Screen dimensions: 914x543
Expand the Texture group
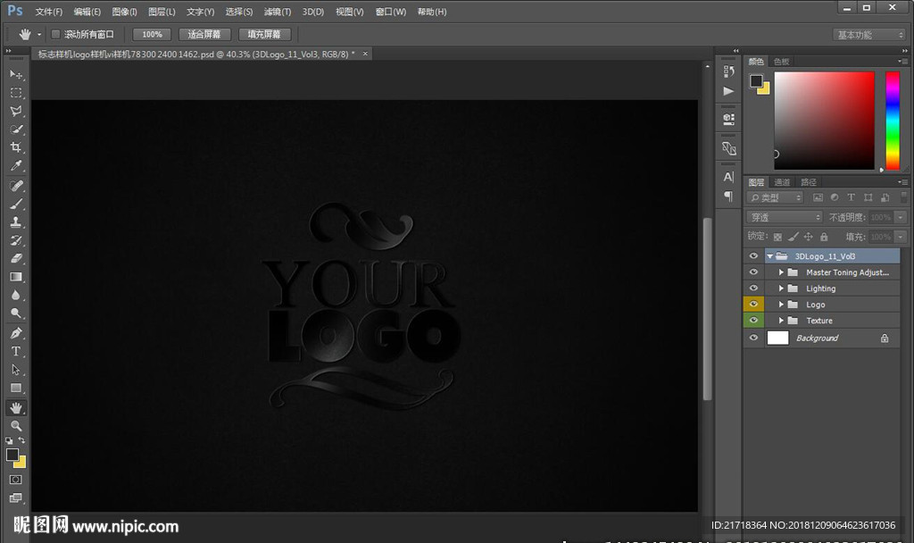[x=781, y=321]
